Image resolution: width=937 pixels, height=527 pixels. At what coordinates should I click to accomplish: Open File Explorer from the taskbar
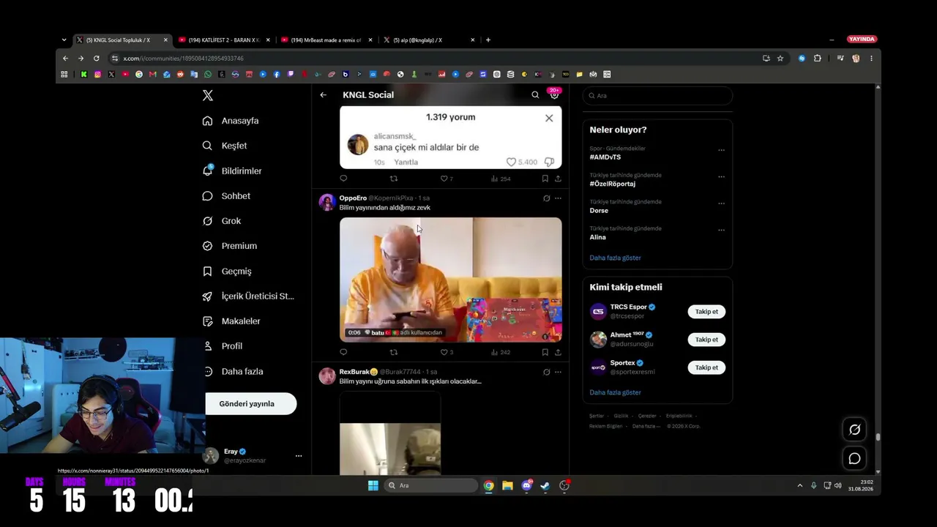507,485
